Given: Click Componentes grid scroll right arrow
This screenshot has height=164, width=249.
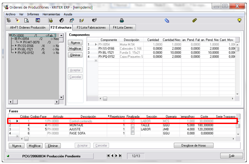Looking at the screenshot, I should (x=233, y=99).
